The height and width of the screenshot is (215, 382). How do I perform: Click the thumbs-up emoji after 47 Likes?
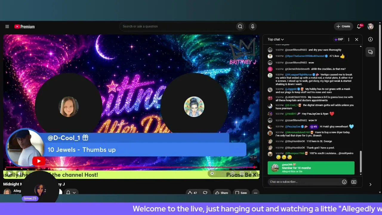click(342, 56)
